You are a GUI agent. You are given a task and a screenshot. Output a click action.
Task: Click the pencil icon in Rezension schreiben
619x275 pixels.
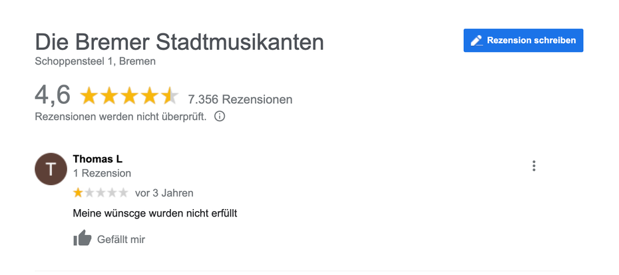coord(476,41)
